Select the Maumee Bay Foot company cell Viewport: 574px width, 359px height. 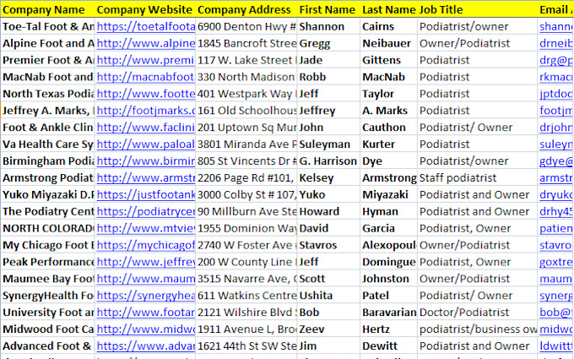47,279
